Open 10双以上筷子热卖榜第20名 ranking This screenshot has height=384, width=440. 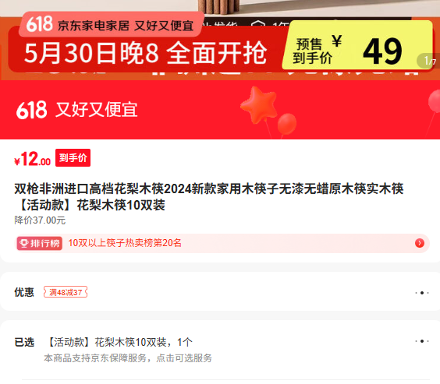tap(125, 243)
